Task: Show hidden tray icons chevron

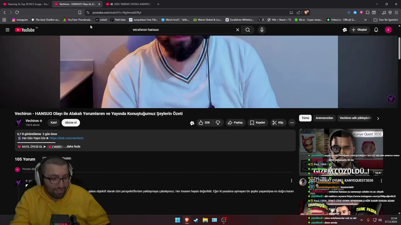Action: coord(361,220)
